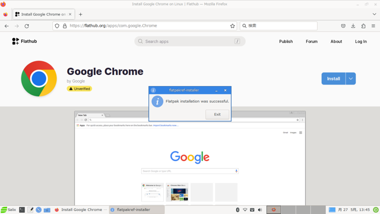Viewport: 380px width, 214px height.
Task: Switch to flatpakref-installer taskbar entry
Action: point(137,210)
